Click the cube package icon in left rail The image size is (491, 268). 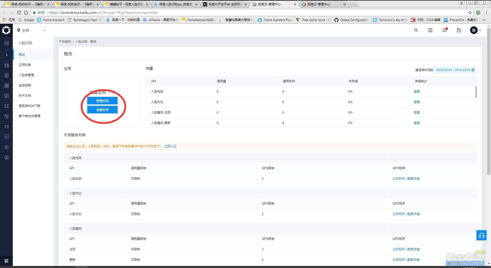pyautogui.click(x=7, y=116)
